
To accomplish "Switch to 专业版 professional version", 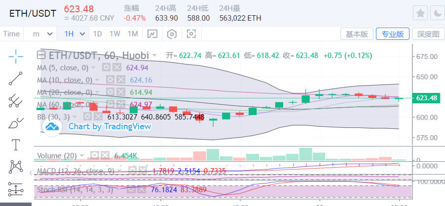I will [393, 34].
